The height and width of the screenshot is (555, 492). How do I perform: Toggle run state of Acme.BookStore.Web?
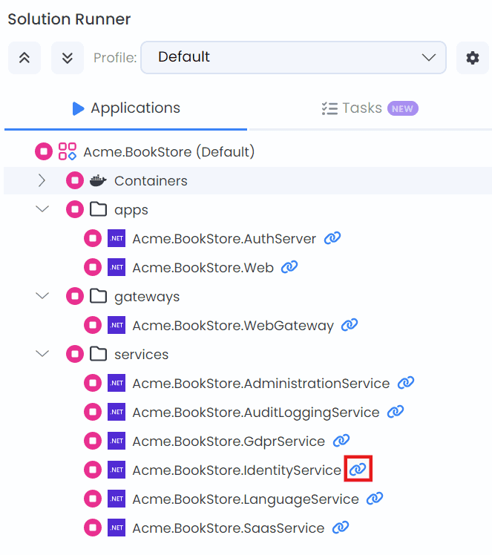click(92, 267)
